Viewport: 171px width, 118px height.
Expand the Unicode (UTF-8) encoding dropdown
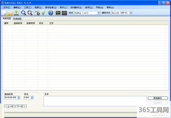pos(134,13)
